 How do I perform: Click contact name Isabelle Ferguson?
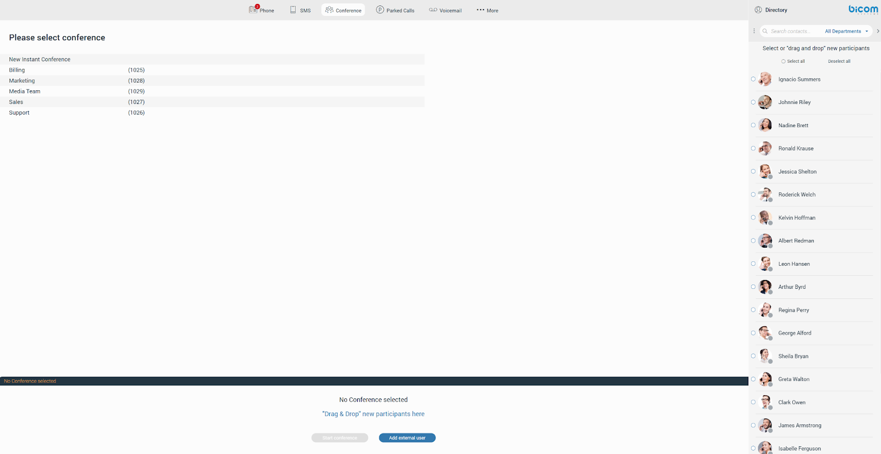click(800, 449)
